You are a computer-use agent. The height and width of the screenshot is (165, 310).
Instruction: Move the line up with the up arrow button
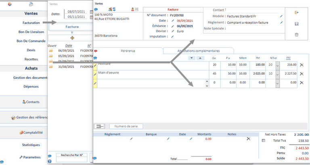pyautogui.click(x=201, y=58)
